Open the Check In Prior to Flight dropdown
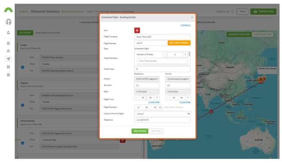 point(162,114)
